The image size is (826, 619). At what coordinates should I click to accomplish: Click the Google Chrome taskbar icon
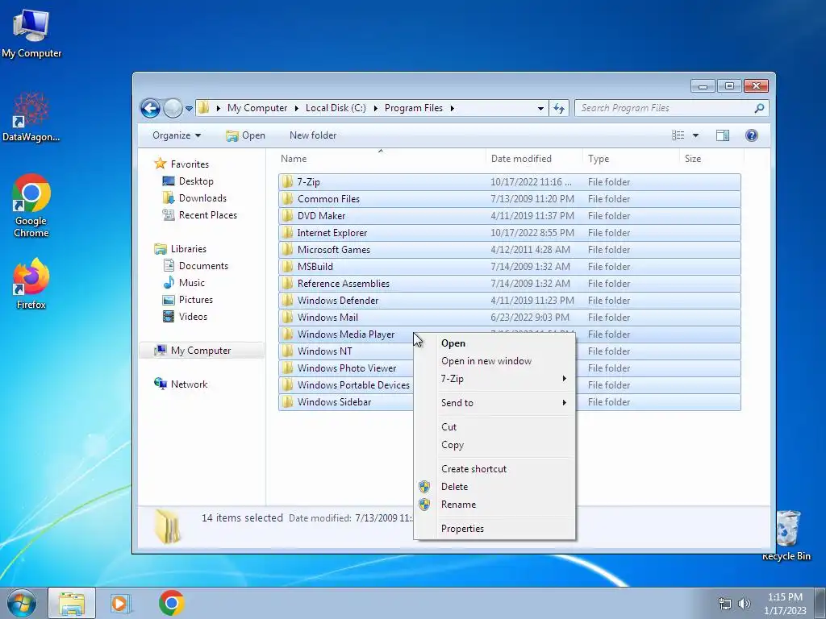[171, 603]
